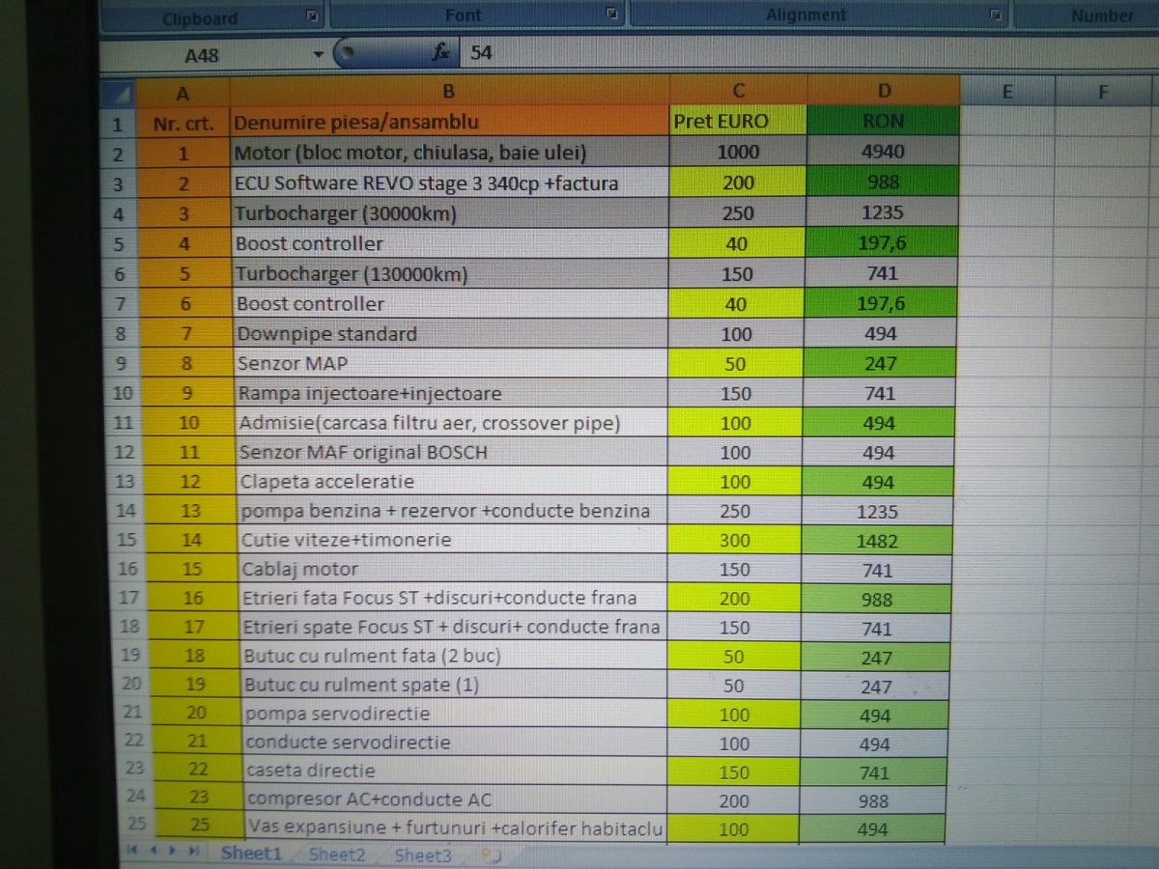Click the Insert Function fx icon
1159x869 pixels.
(441, 53)
